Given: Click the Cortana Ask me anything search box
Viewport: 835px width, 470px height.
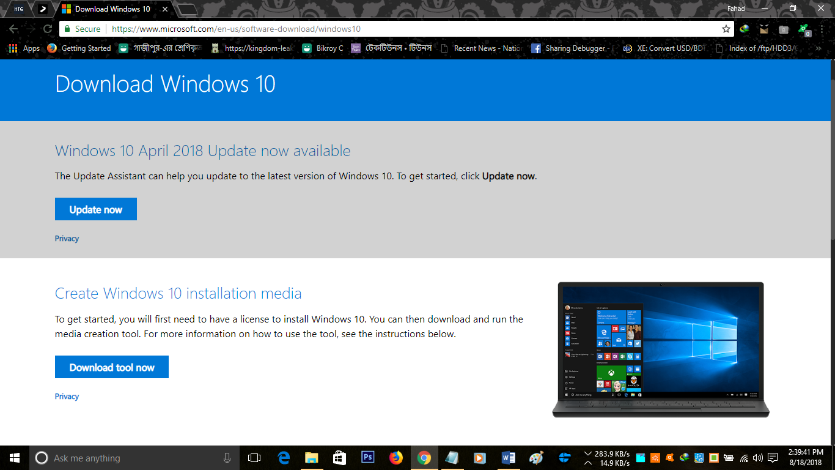Looking at the screenshot, I should (134, 458).
